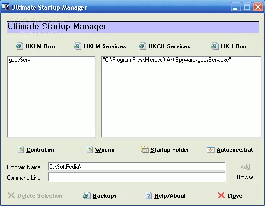
Task: Click the HKLM Services registry icon
Action: (x=78, y=46)
